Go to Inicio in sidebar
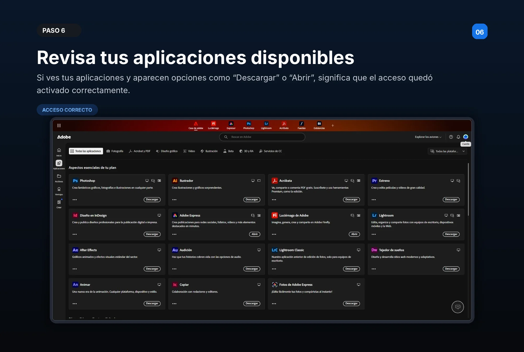This screenshot has height=352, width=524. tap(59, 152)
